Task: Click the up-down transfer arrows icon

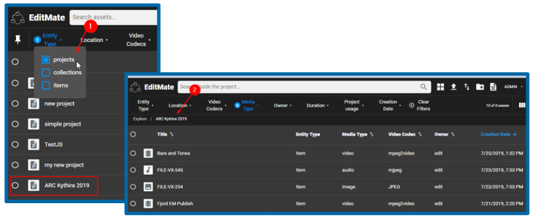Action: point(467,87)
